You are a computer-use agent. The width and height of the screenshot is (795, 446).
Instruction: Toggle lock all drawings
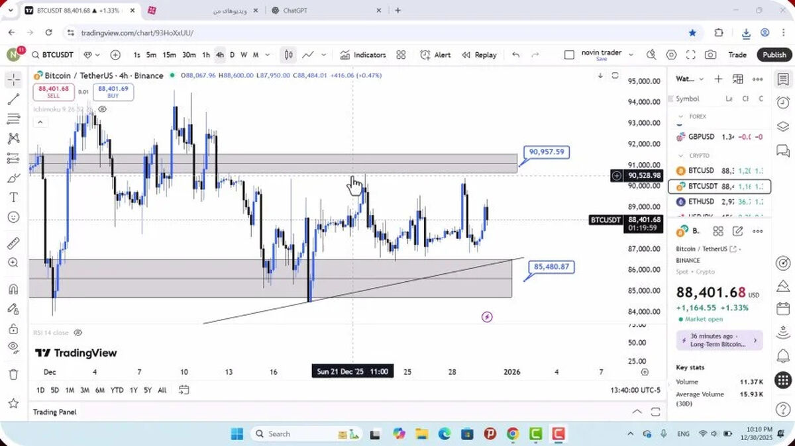pyautogui.click(x=13, y=328)
